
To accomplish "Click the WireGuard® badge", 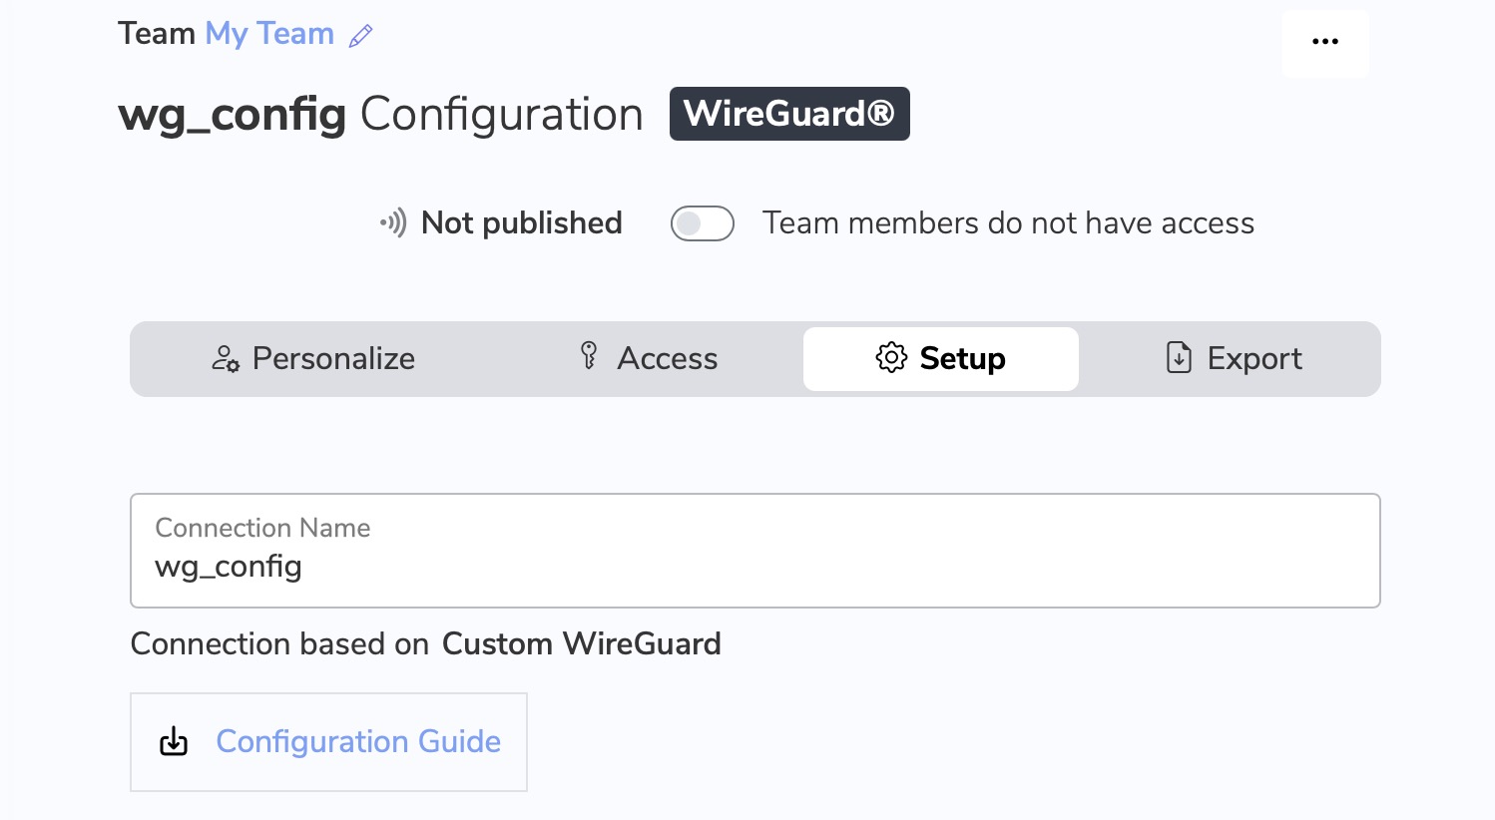I will point(789,114).
